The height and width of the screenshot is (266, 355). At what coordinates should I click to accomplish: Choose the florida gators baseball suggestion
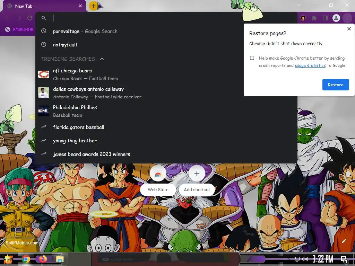pyautogui.click(x=166, y=127)
